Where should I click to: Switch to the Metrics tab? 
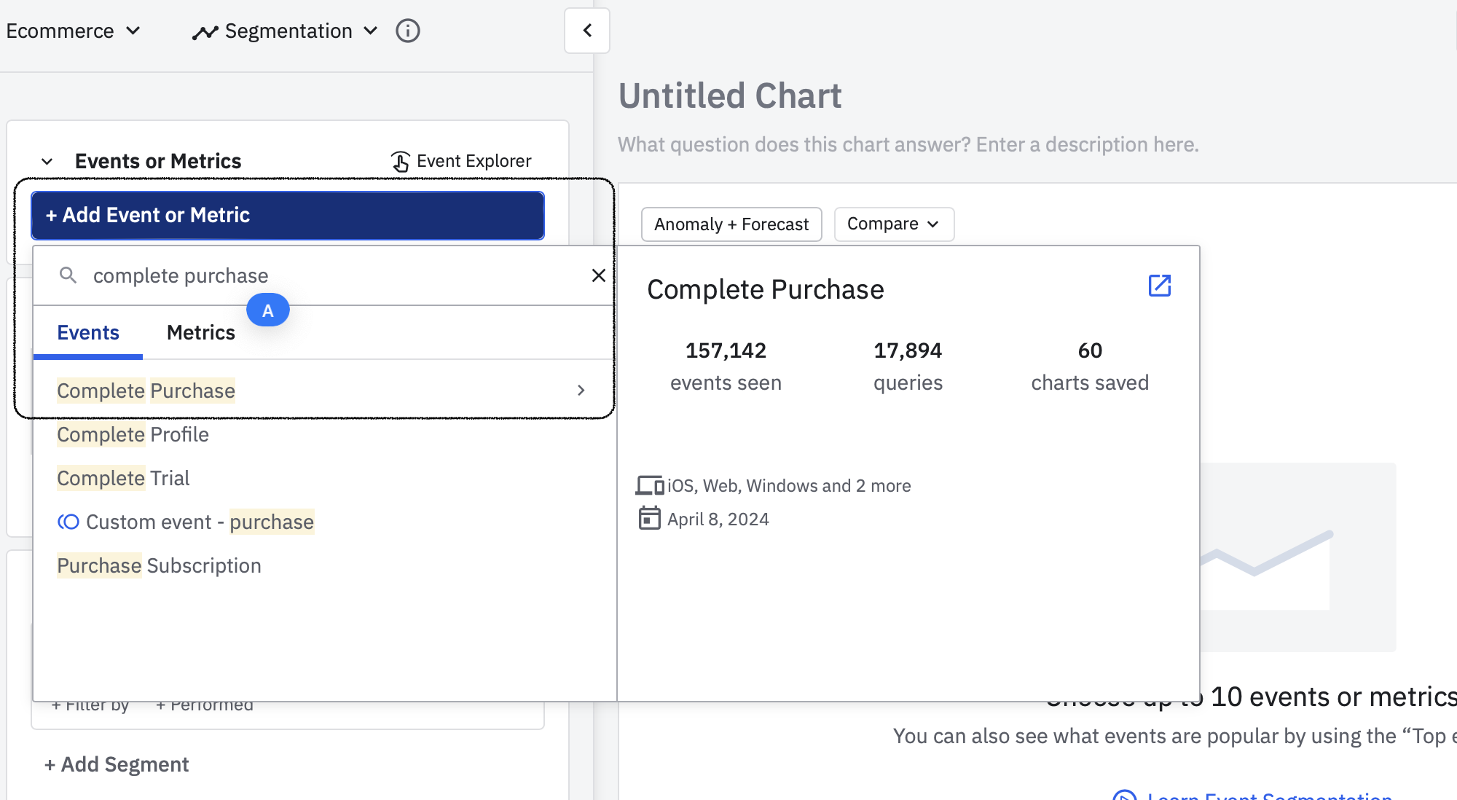coord(200,332)
